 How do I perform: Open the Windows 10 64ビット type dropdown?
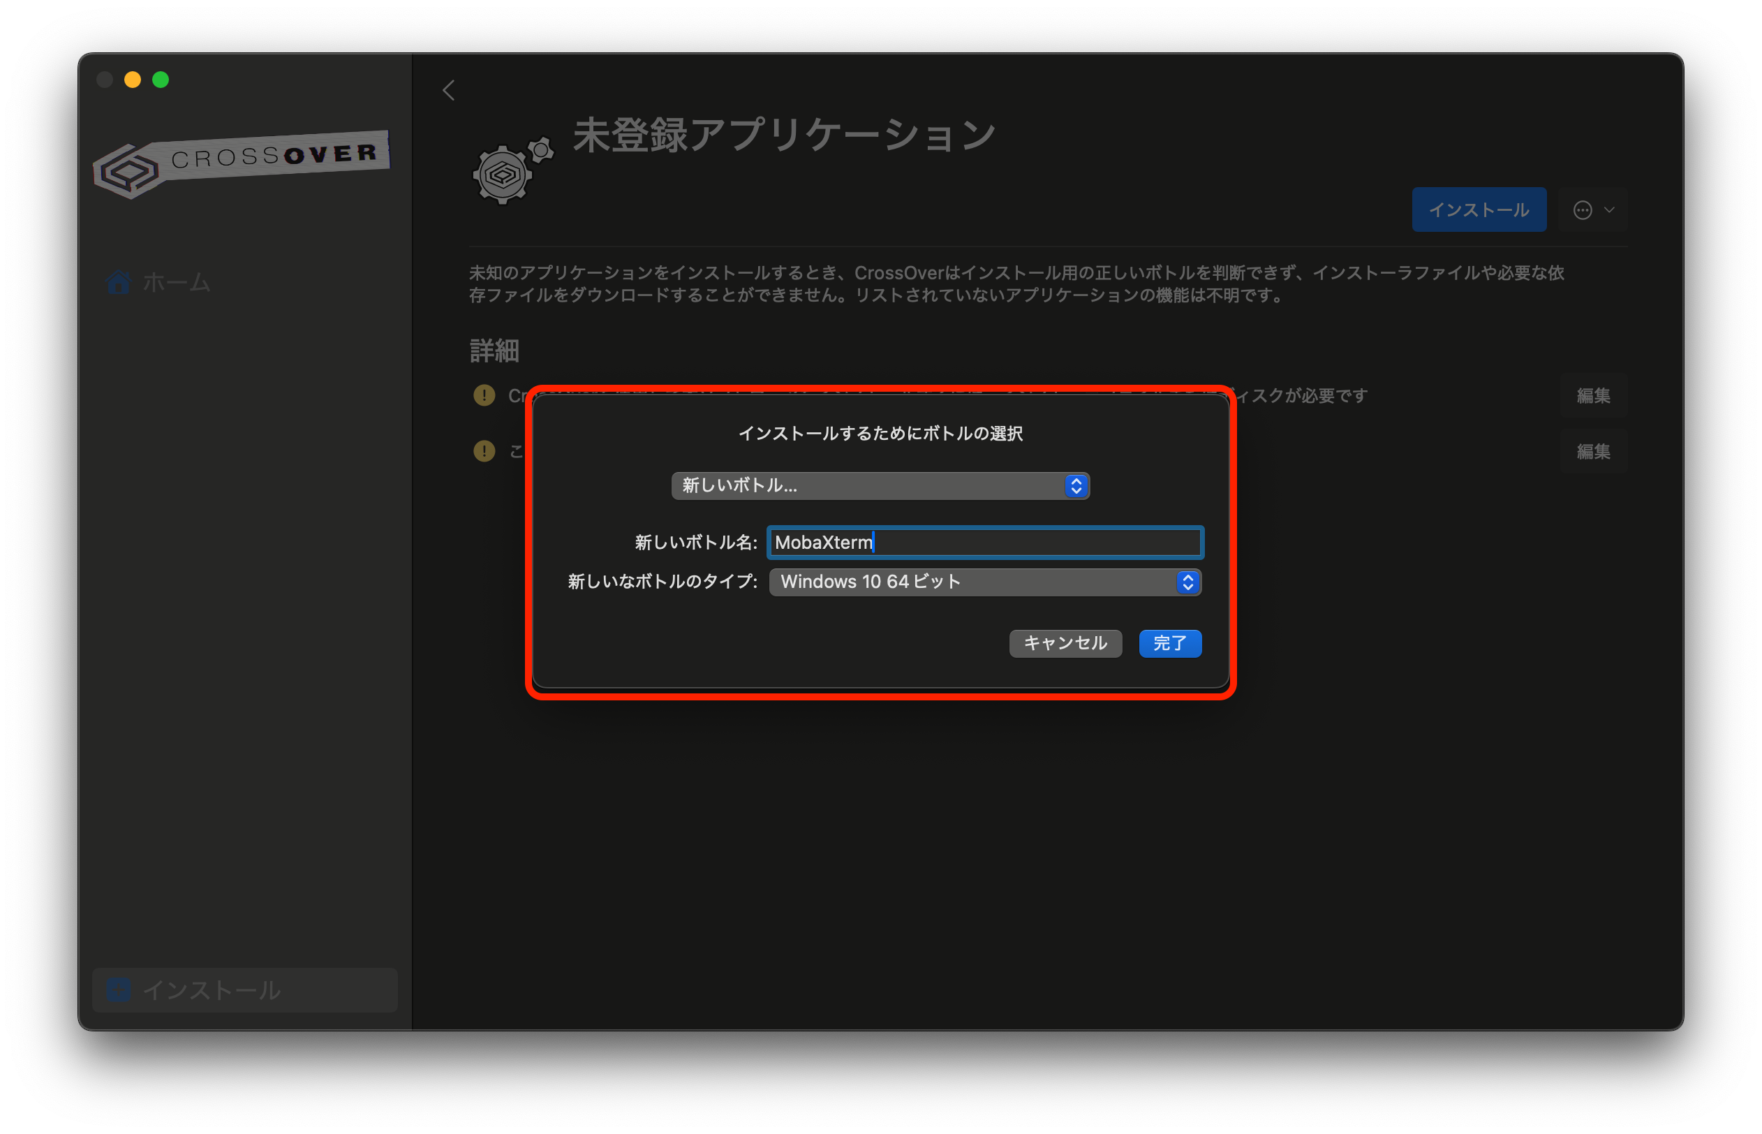pyautogui.click(x=984, y=582)
